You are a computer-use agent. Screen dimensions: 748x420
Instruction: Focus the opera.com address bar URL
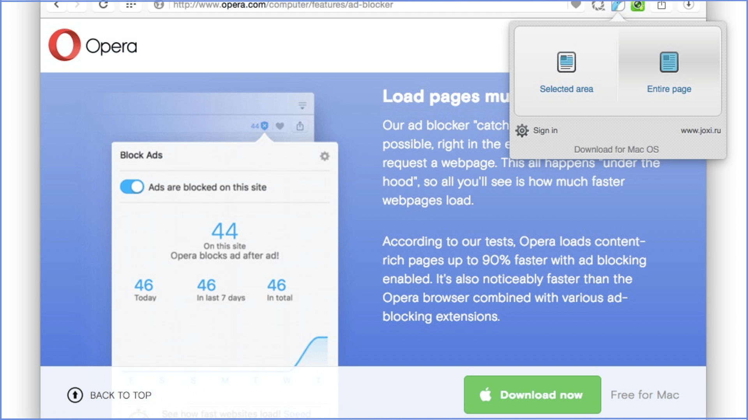click(x=283, y=5)
